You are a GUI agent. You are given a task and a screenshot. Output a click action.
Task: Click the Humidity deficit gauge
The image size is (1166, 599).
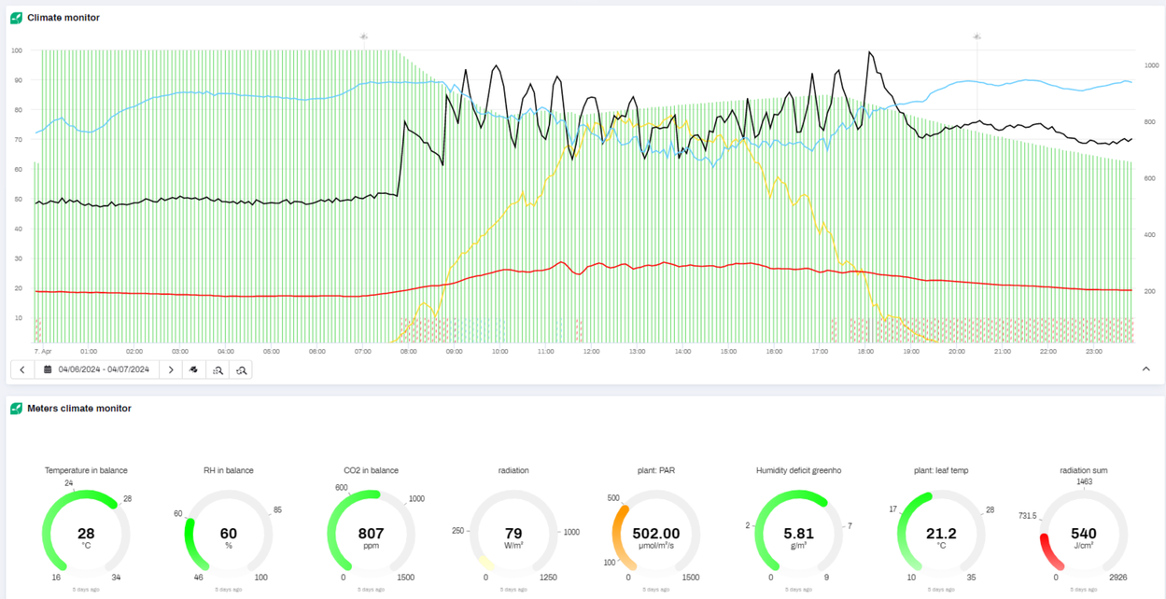[798, 534]
